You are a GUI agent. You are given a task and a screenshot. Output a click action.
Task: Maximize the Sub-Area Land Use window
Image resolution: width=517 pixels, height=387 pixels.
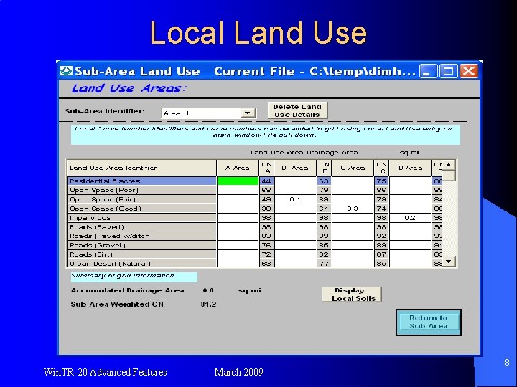(x=448, y=71)
